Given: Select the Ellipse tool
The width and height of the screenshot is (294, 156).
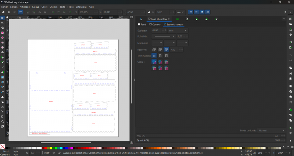Looking at the screenshot, I should click(2, 37).
